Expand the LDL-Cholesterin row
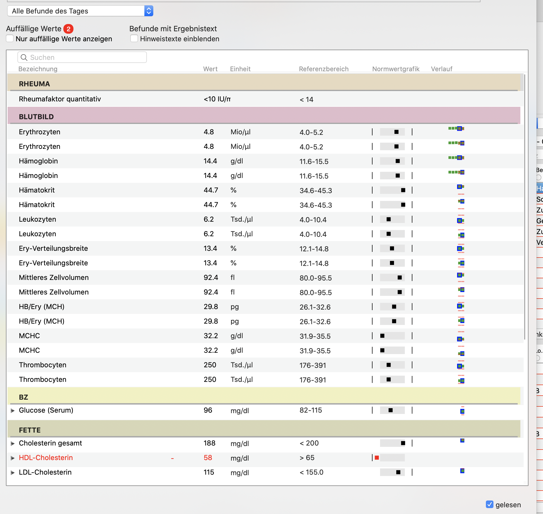The height and width of the screenshot is (514, 543). coord(13,472)
